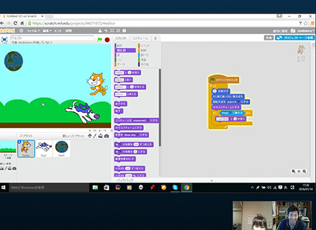Open the language globe icon in Scratch menu
The width and height of the screenshot is (316, 230).
tap(21, 31)
